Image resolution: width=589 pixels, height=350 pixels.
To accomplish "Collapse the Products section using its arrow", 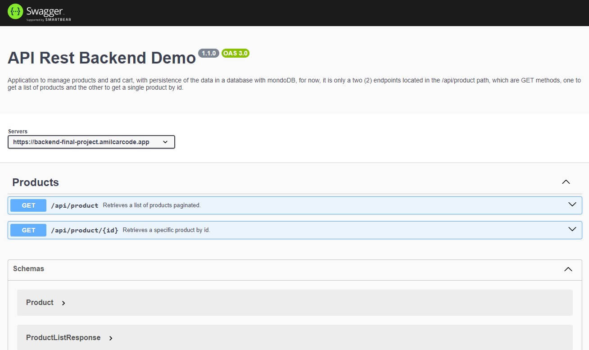I will (566, 182).
